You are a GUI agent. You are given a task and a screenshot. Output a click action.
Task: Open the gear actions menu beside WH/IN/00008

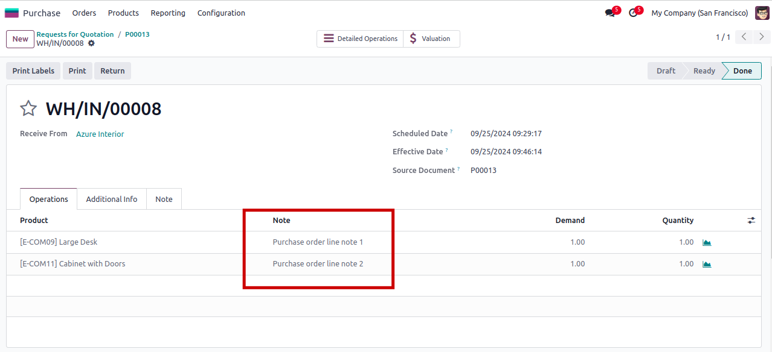(x=91, y=43)
